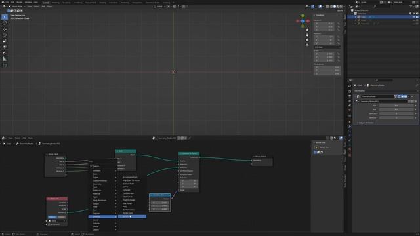This screenshot has height=236, width=420.
Task: Click the pin icon beside node tree name
Action: coord(190,138)
